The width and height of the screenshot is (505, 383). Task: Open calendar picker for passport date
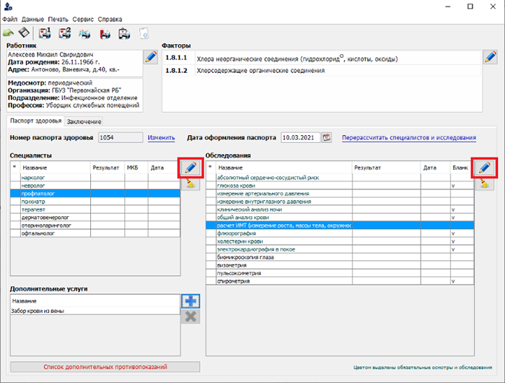[326, 137]
